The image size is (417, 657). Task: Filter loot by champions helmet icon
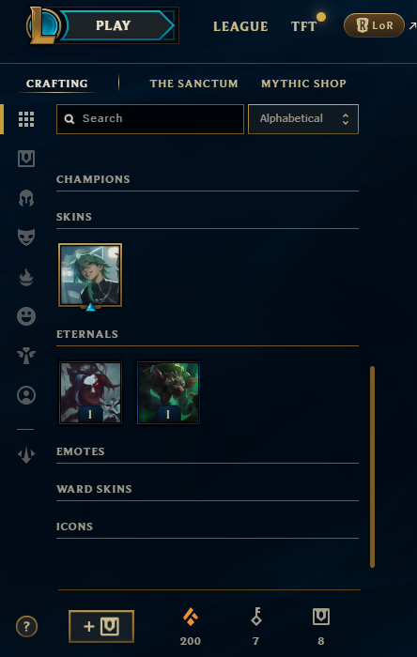coord(26,198)
